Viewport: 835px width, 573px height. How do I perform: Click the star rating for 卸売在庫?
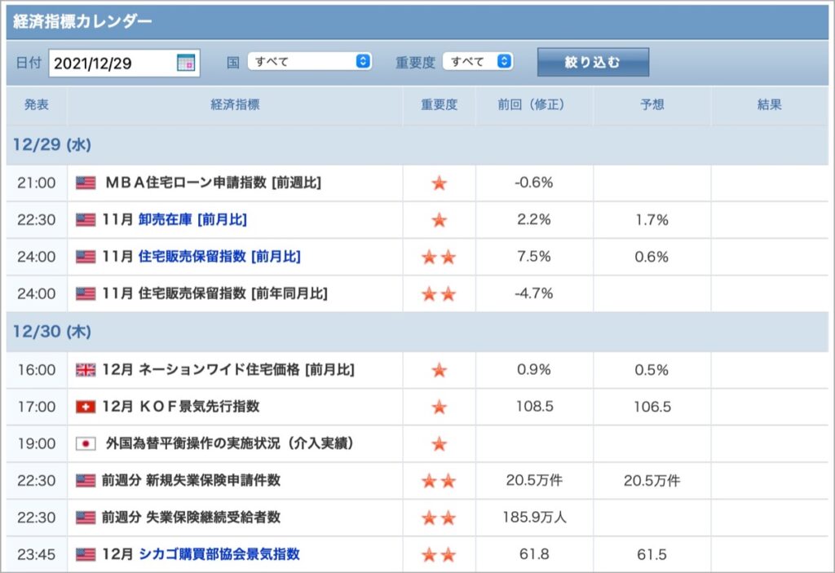coord(439,220)
